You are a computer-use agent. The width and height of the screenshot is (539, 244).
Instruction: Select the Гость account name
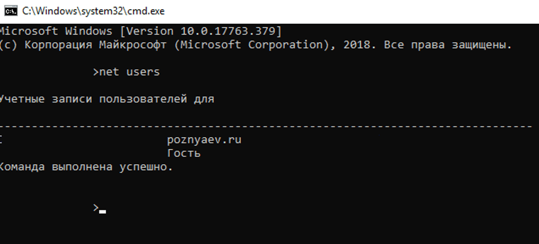(184, 153)
